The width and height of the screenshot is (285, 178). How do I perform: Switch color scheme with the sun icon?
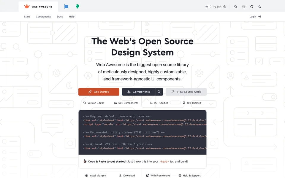(244, 7)
